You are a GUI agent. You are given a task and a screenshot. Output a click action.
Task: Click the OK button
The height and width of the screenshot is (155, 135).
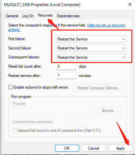coord(67,148)
